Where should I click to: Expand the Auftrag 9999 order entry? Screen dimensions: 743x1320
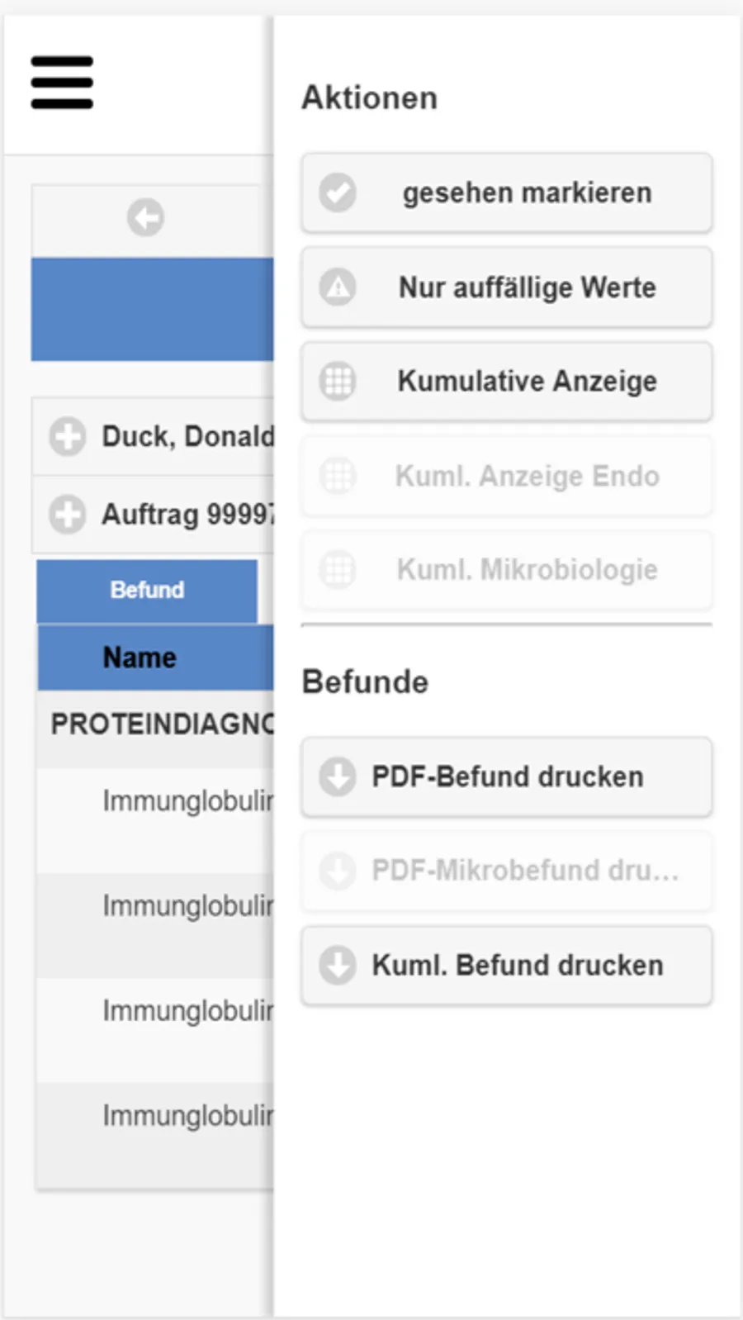point(67,515)
